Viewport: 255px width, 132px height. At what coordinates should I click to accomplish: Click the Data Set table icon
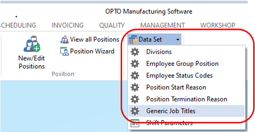[133, 40]
